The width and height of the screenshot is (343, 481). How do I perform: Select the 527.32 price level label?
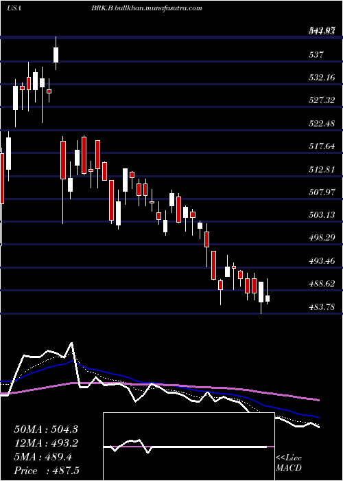(x=322, y=100)
